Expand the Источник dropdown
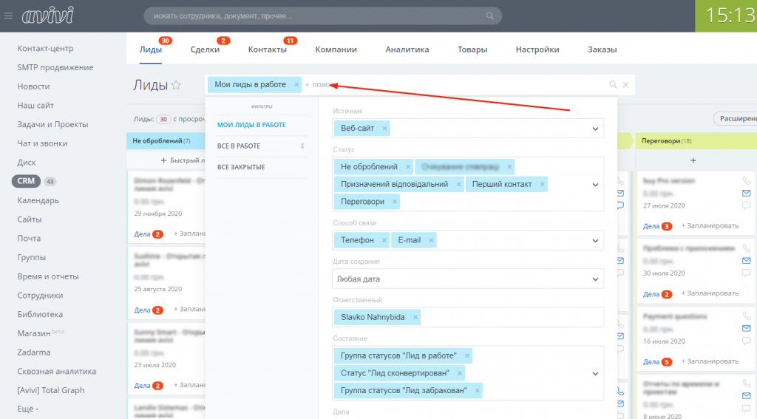757x419 pixels. 595,129
